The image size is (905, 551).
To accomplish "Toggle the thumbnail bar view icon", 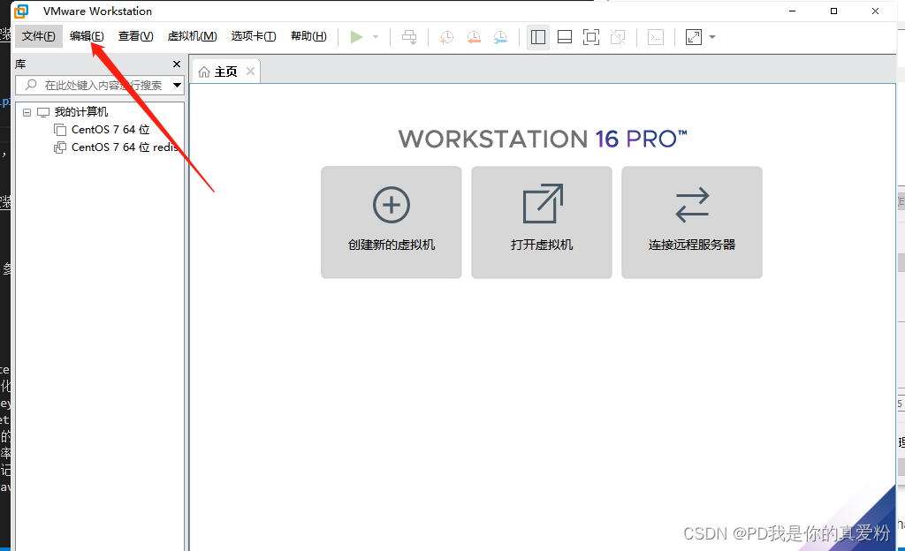I will [x=565, y=37].
